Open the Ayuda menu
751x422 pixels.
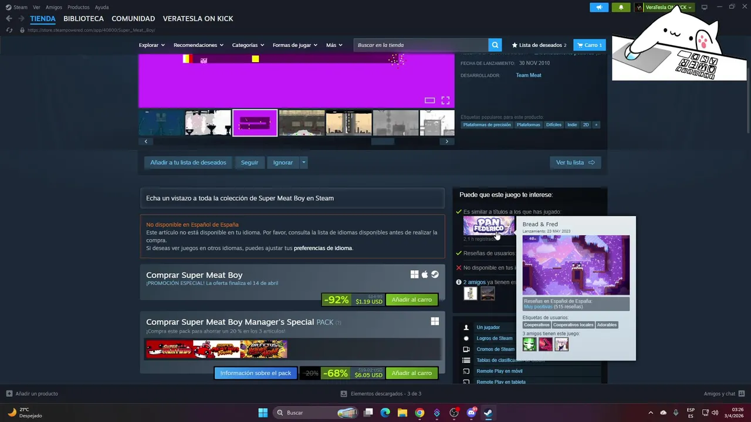[x=102, y=7]
